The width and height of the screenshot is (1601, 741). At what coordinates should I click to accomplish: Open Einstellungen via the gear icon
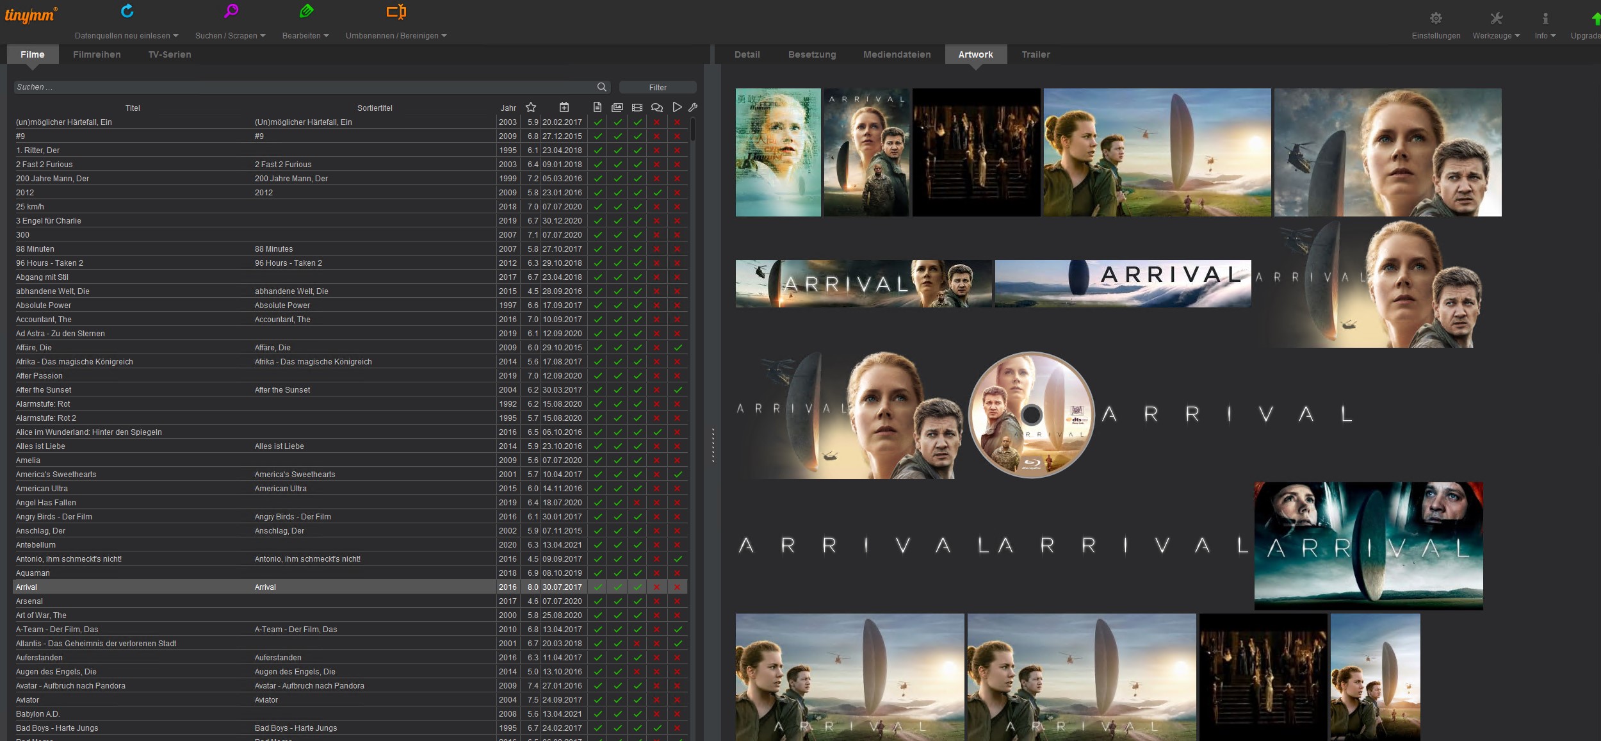(x=1436, y=19)
